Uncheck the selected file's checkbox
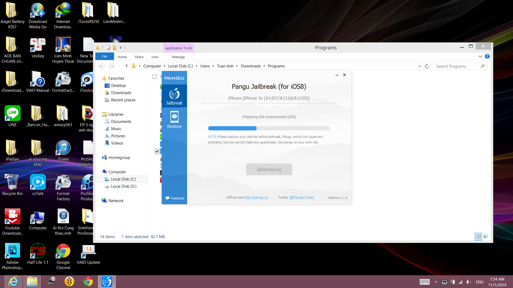513x288 pixels. coord(157,151)
